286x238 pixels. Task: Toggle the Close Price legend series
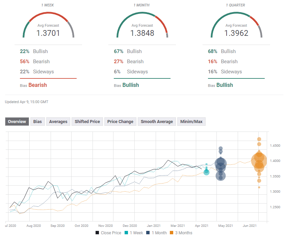click(x=108, y=233)
